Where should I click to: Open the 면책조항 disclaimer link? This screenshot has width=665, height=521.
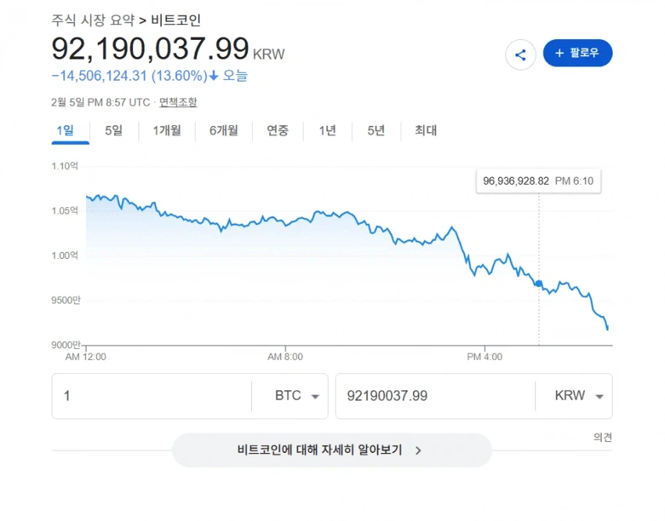[178, 102]
